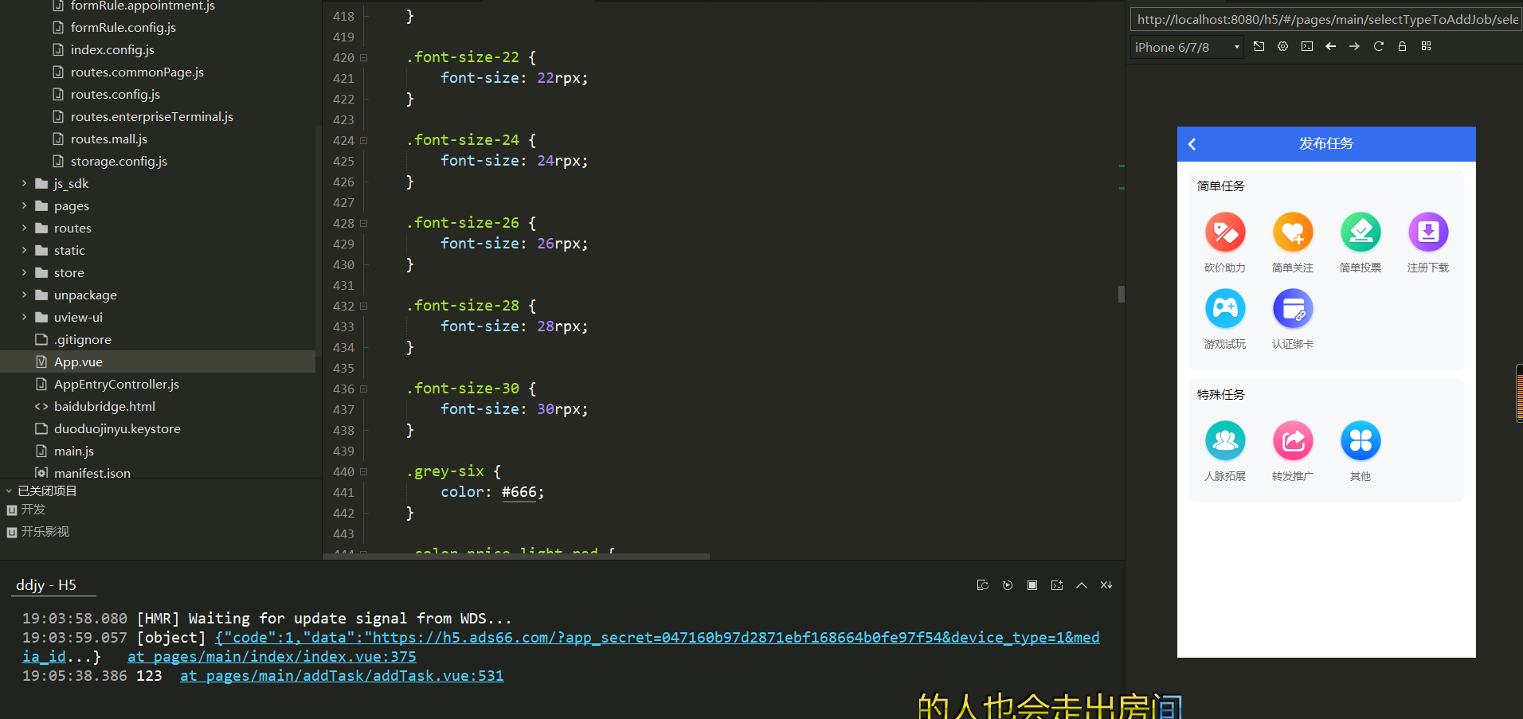
Task: Toggle the lock icon in preview toolbar
Action: (1402, 46)
